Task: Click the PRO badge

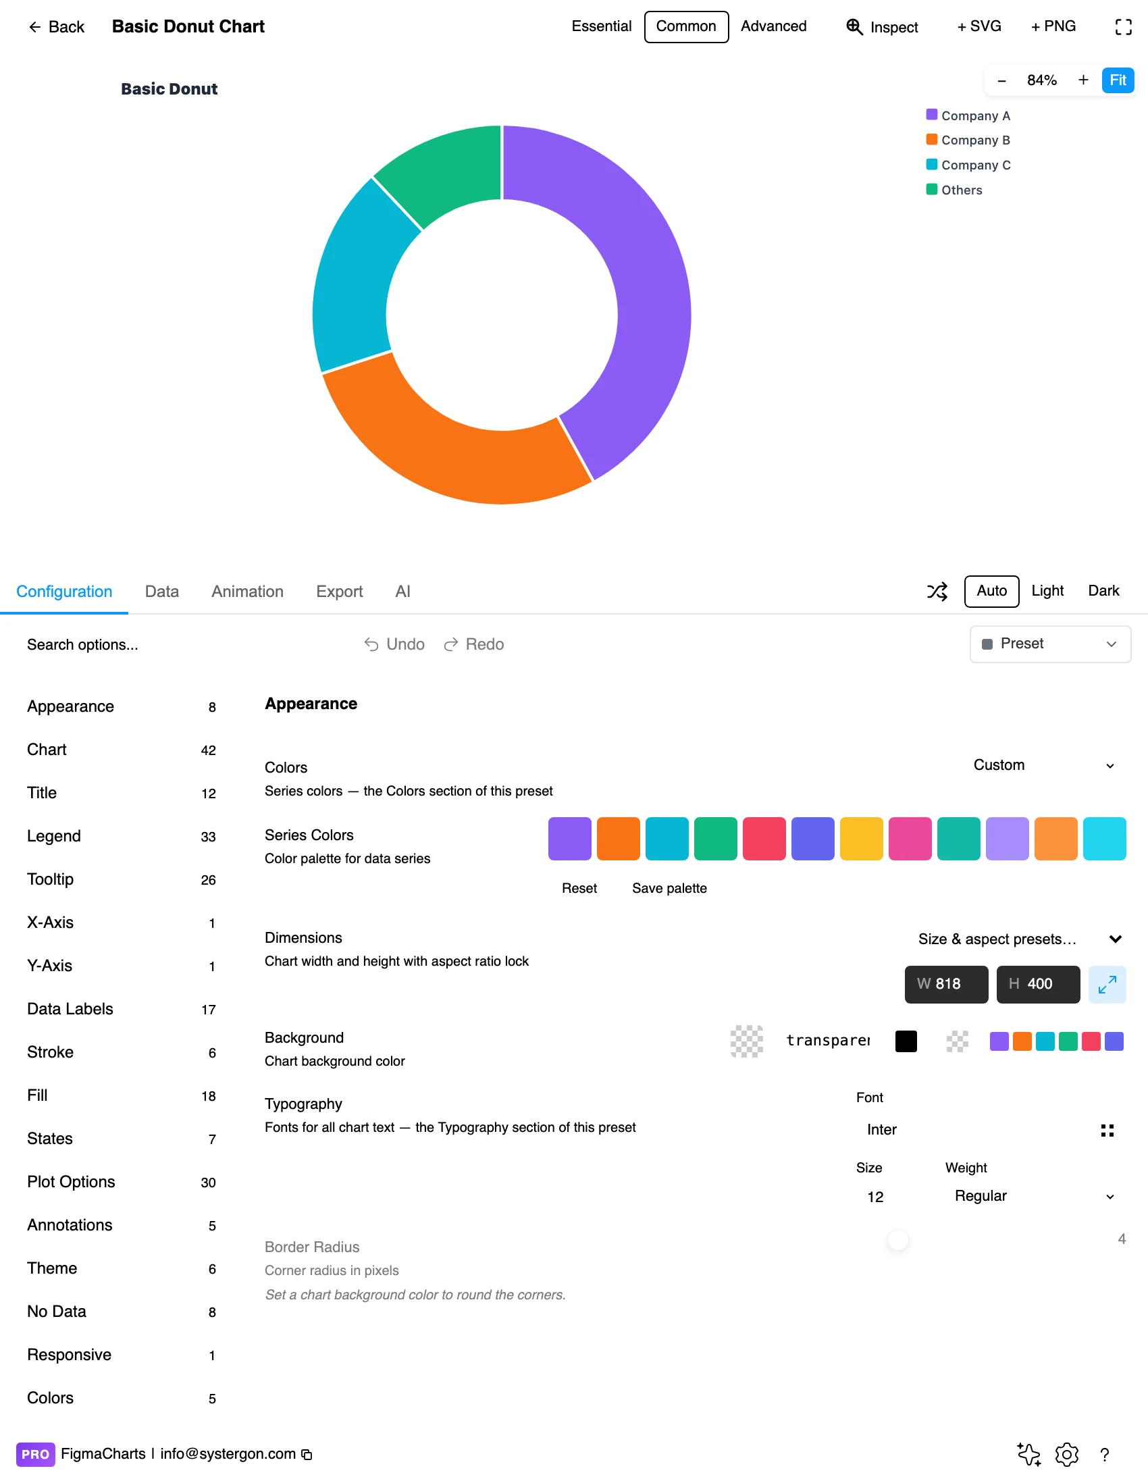Action: point(35,1455)
